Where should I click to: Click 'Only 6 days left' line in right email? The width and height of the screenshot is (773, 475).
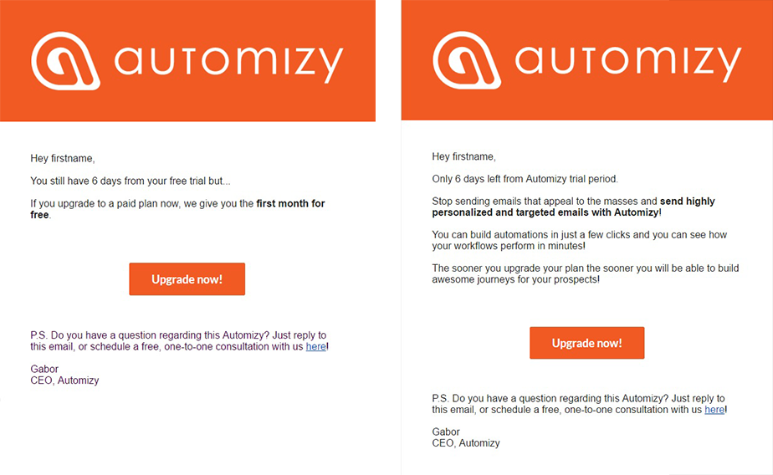525,179
